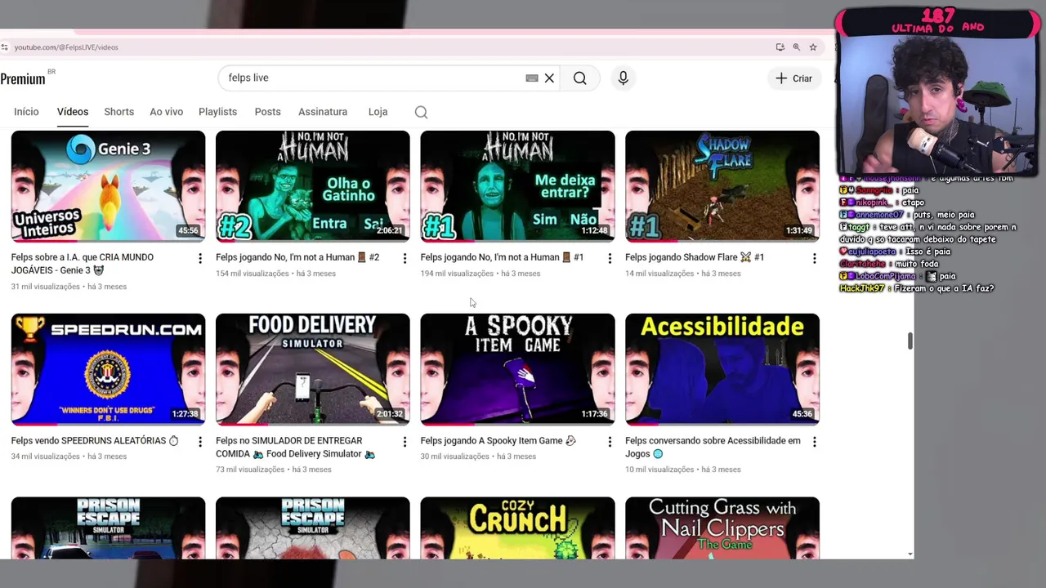The width and height of the screenshot is (1046, 588).
Task: Switch to the Shorts tab
Action: (119, 112)
